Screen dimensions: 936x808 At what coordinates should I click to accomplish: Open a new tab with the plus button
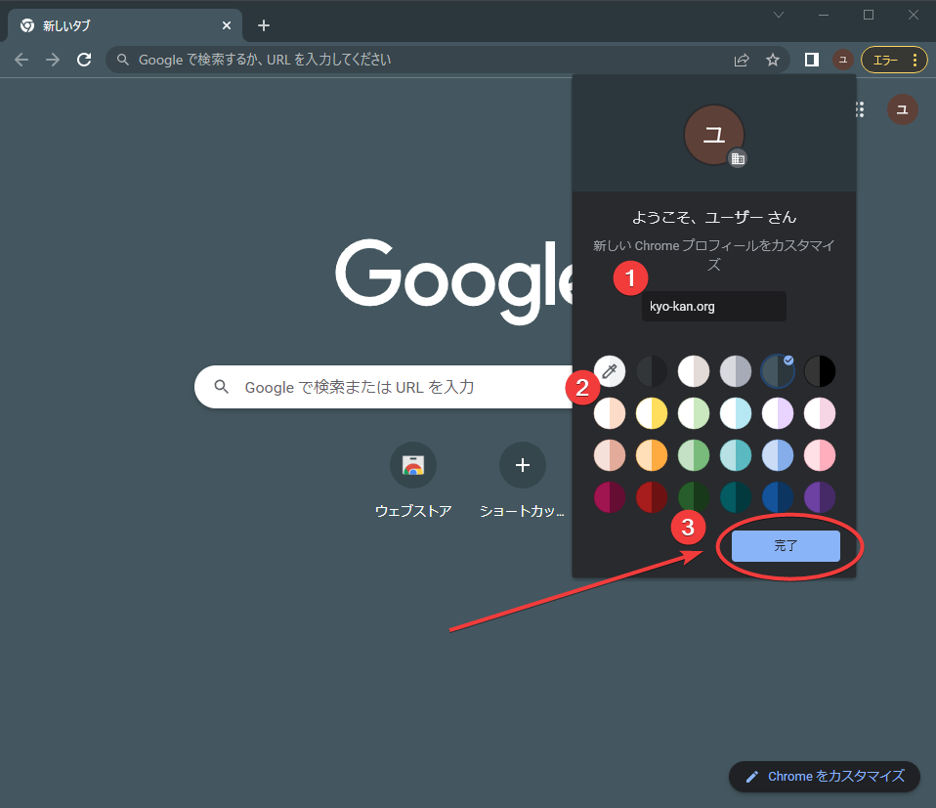[x=263, y=25]
